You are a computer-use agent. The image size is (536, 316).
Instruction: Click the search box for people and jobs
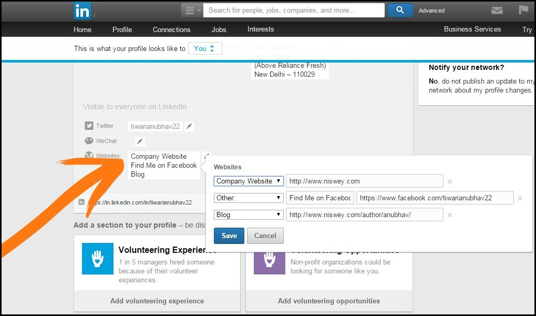click(x=294, y=11)
